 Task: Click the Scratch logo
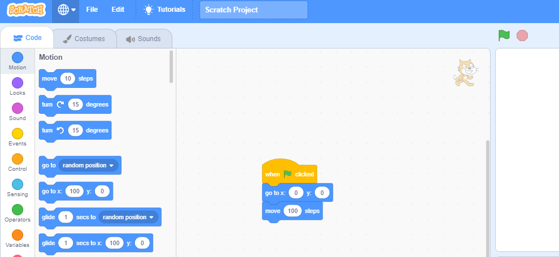coord(26,10)
